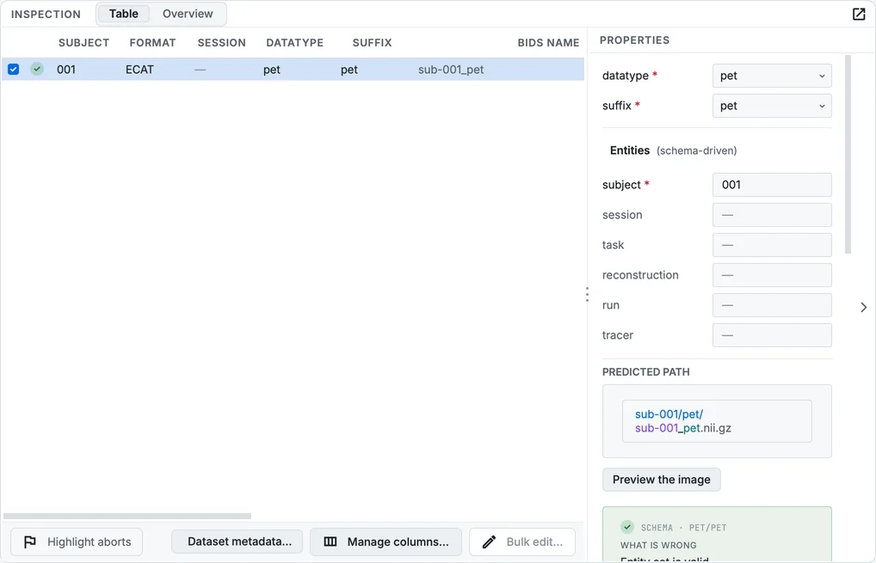Click the columns icon on Manage columns
The height and width of the screenshot is (563, 876).
330,542
